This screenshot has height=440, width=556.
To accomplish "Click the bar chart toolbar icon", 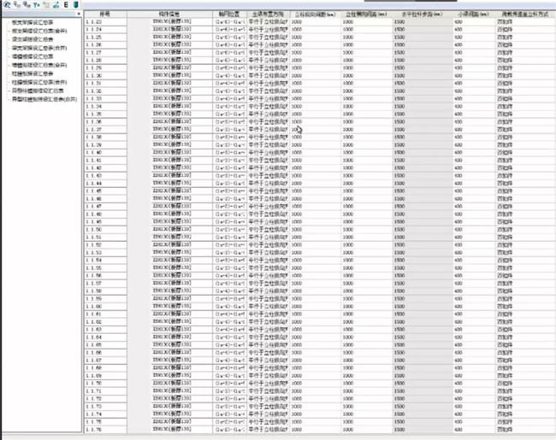I will pos(56,5).
